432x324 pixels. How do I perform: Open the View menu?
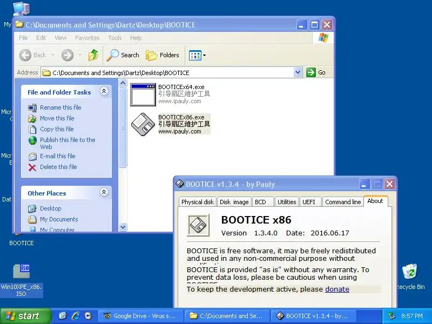point(60,38)
